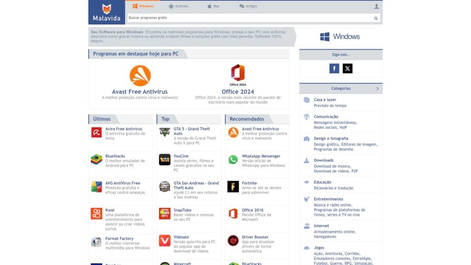Open the Recomendados section tab
471x265 pixels.
(x=247, y=119)
